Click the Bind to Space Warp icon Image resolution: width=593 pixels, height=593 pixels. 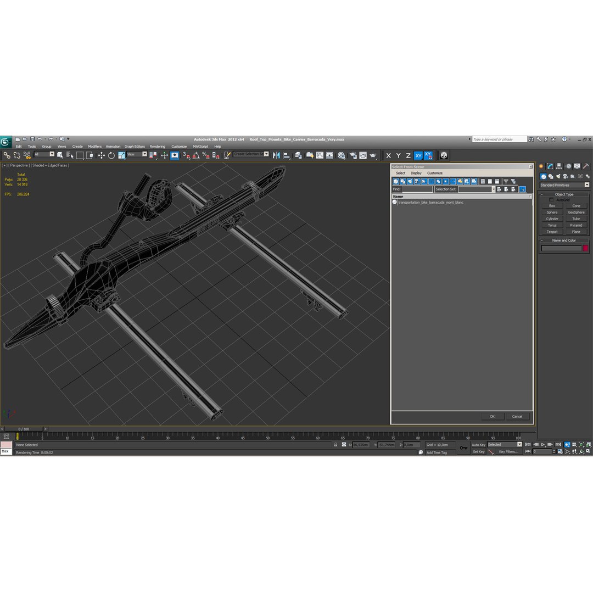pyautogui.click(x=27, y=155)
